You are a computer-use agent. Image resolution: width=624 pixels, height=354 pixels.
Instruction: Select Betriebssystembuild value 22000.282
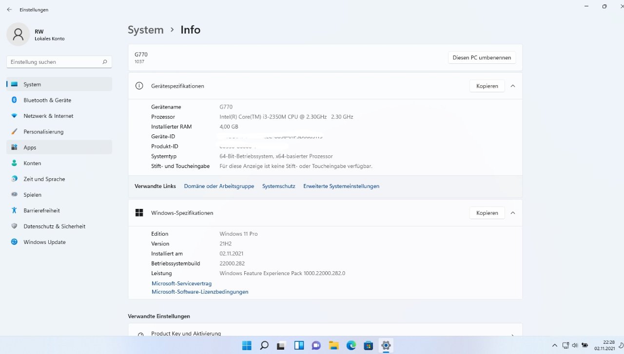click(232, 263)
